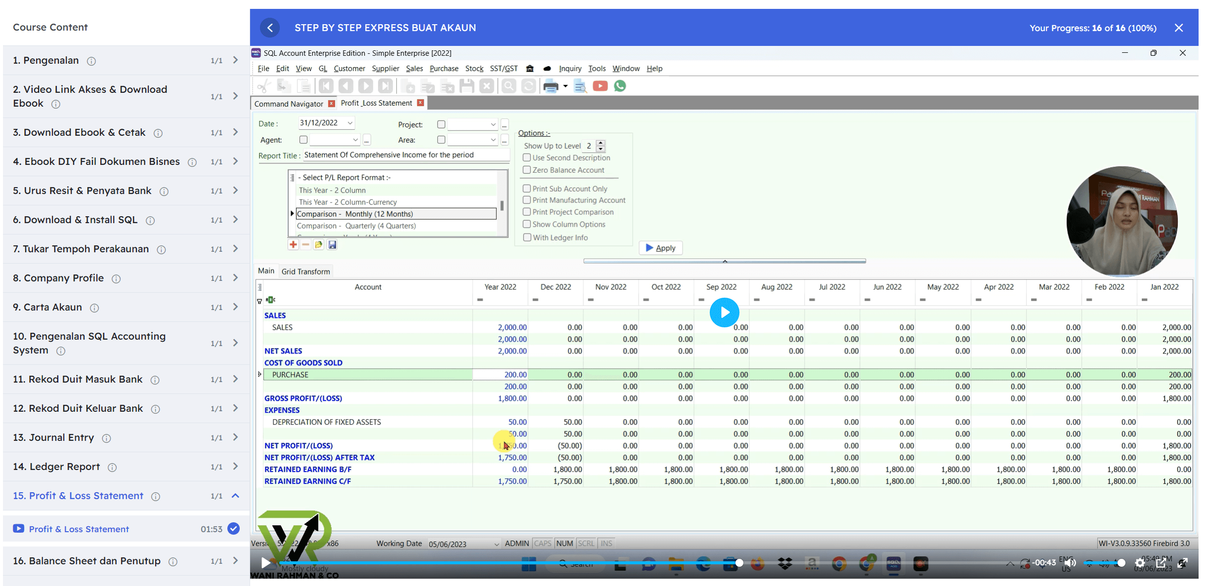This screenshot has height=586, width=1207.
Task: Click the first record navigation icon
Action: pos(326,86)
